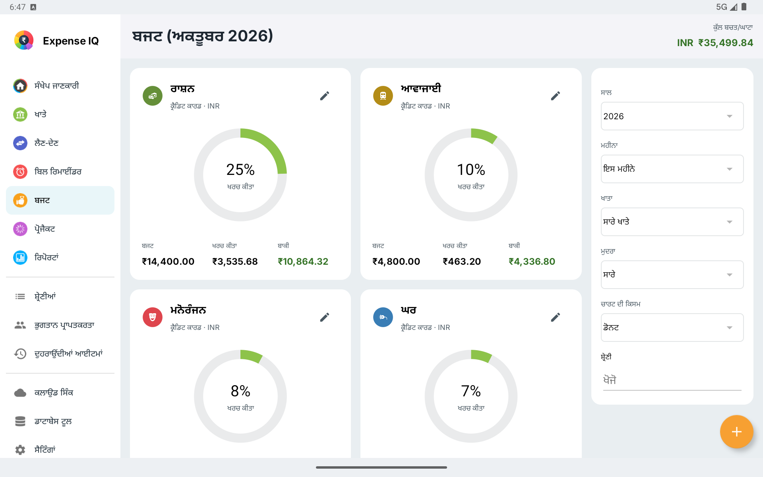The image size is (763, 477).
Task: Open ਸ਼੍ਰੇਣੀਆਂ categories list
Action: point(60,297)
